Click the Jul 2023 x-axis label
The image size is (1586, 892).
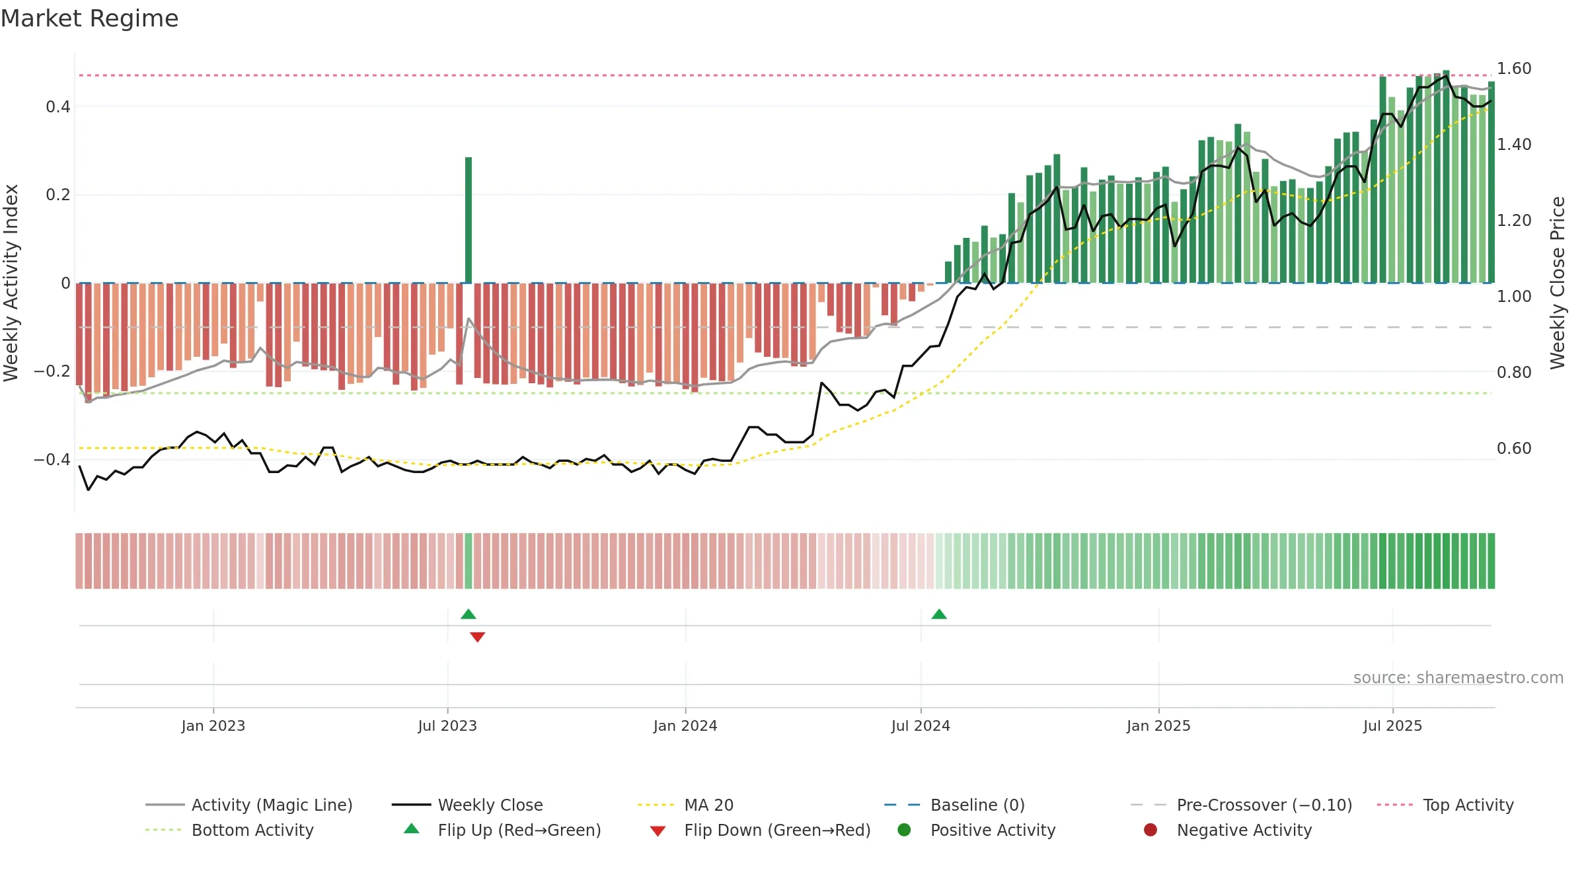pos(447,725)
